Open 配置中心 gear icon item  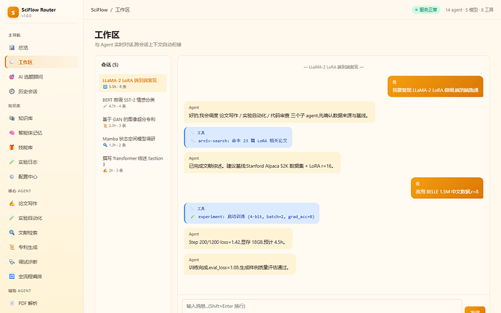tap(41, 176)
